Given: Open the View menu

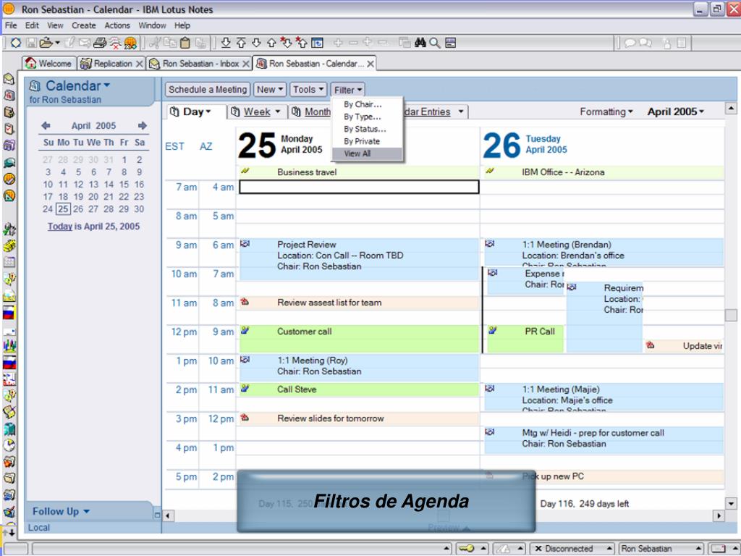Looking at the screenshot, I should 55,25.
